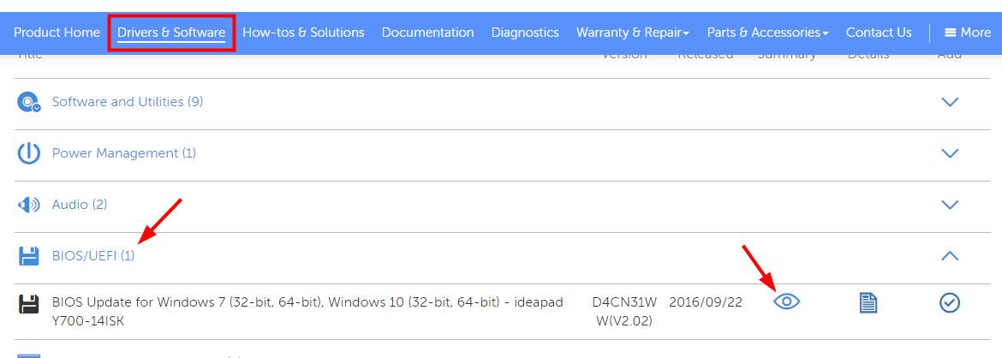This screenshot has height=358, width=1002.
Task: Expand the Software and Utilities chevron
Action: point(951,102)
